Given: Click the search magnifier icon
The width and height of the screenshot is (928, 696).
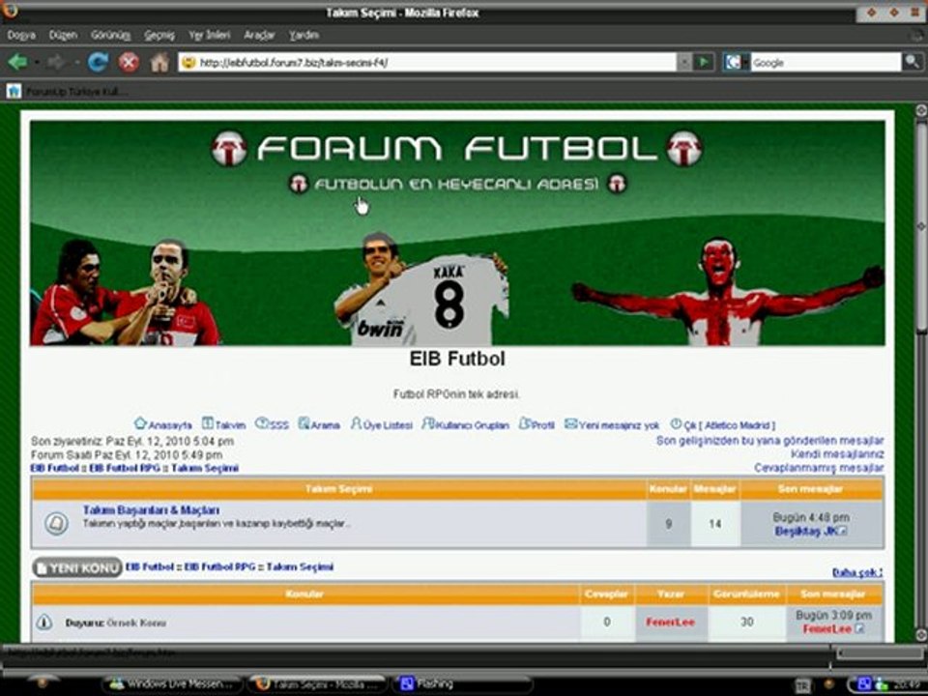Looking at the screenshot, I should pyautogui.click(x=912, y=62).
